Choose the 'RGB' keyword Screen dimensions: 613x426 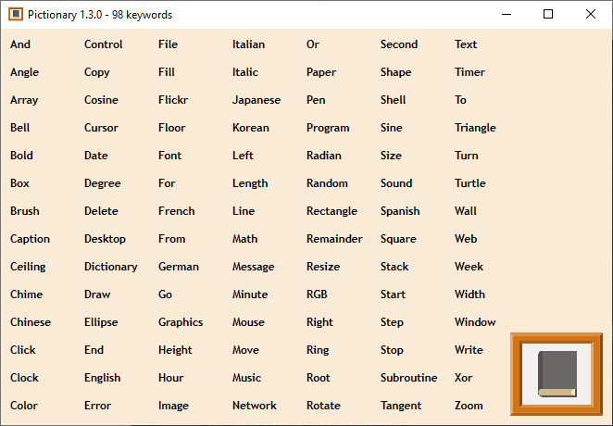[317, 294]
